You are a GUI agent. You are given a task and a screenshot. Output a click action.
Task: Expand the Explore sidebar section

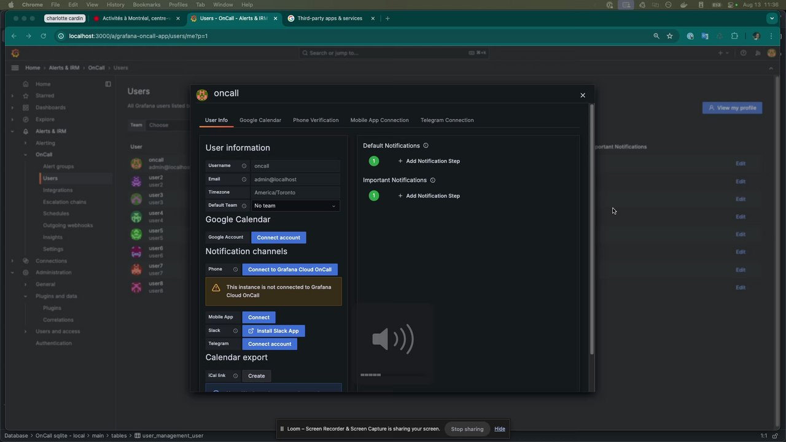click(x=12, y=119)
